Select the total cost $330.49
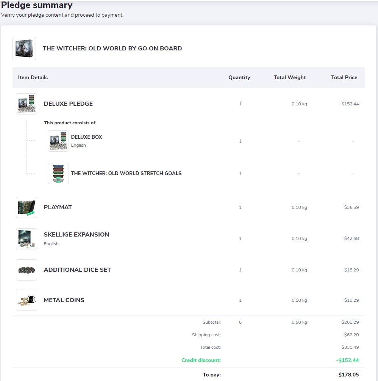The height and width of the screenshot is (381, 378). pos(350,347)
